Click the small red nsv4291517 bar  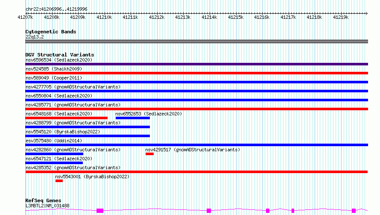[149, 154]
